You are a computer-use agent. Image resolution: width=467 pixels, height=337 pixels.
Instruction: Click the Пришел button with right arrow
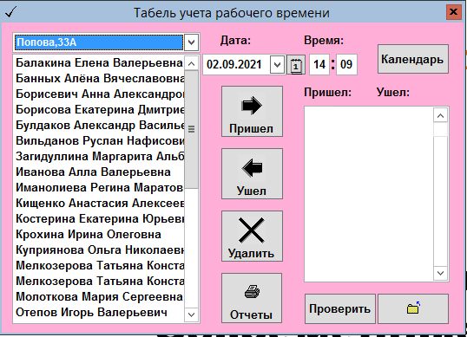pyautogui.click(x=252, y=112)
